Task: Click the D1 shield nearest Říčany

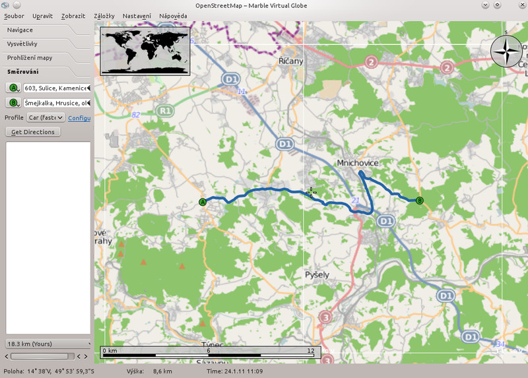Action: pos(230,79)
